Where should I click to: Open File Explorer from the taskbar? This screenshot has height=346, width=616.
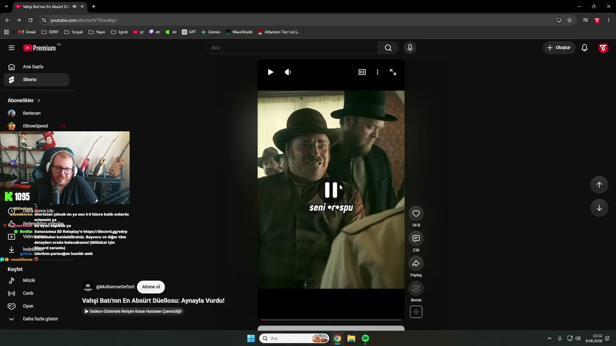[x=351, y=338]
